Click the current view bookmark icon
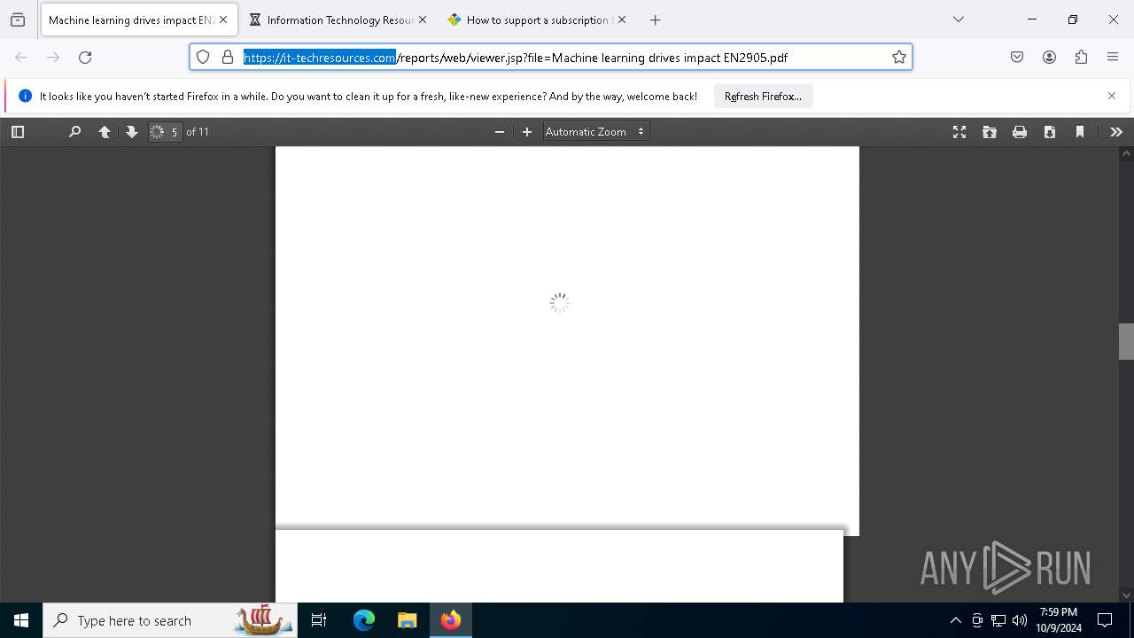This screenshot has width=1134, height=638. [1080, 132]
